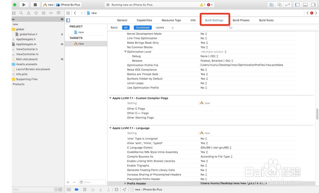Click the Stop button in toolbar
319x193 pixels.
35,5
